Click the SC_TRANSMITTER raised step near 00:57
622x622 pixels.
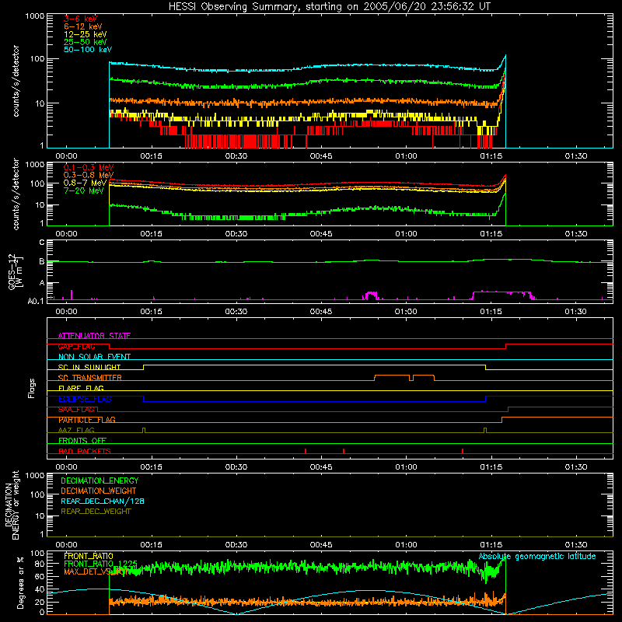click(392, 376)
